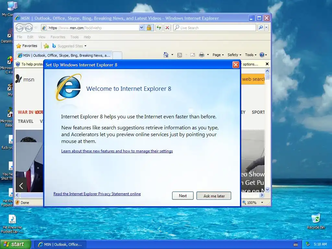Image resolution: width=332 pixels, height=249 pixels.
Task: Click the zoom level 100% button
Action: 249,202
